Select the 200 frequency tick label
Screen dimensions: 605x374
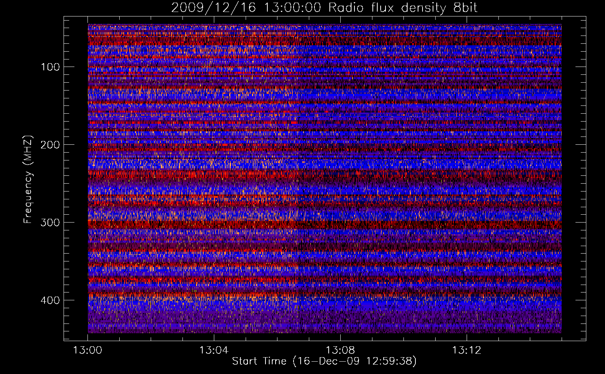click(50, 145)
